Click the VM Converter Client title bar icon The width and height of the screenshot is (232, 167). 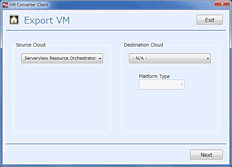(x=5, y=4)
